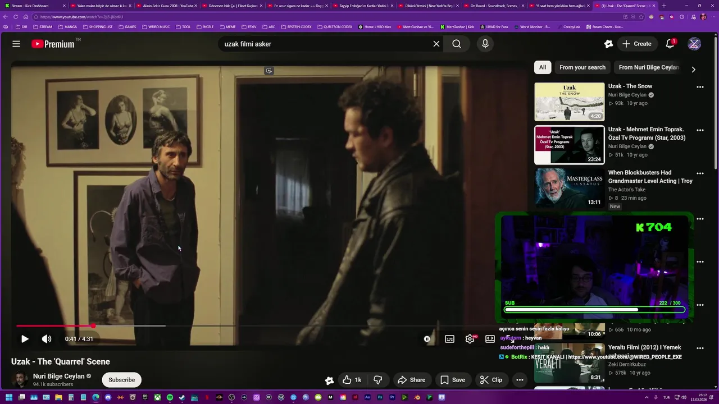Mute the video volume
719x404 pixels.
click(47, 339)
